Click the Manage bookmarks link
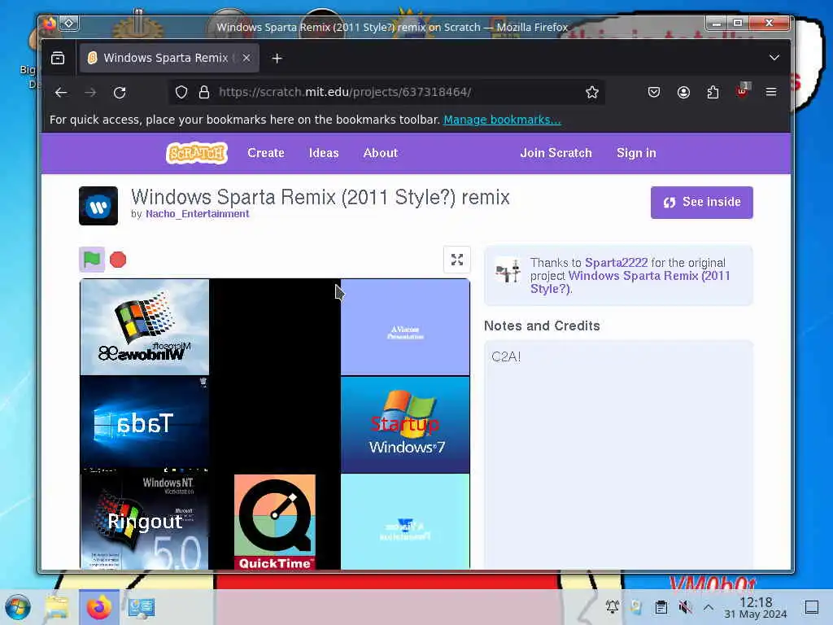 502,120
